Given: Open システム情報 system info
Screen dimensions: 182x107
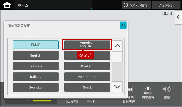Looking at the screenshot, I should (136, 5).
